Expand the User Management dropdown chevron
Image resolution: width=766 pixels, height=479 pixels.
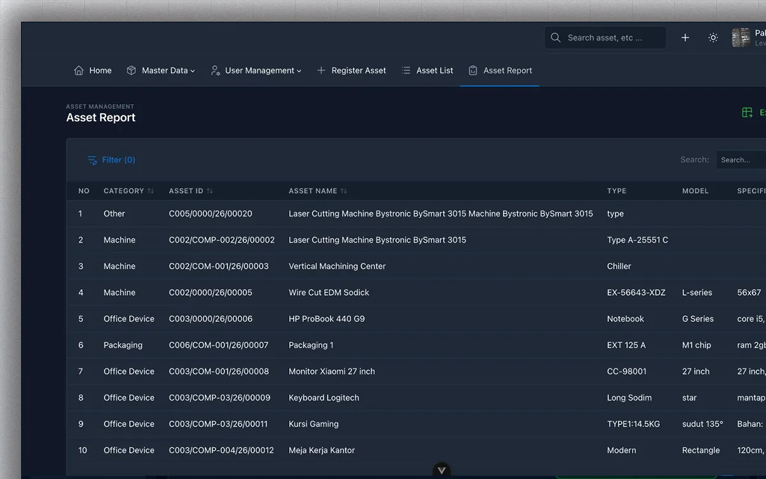(x=299, y=71)
